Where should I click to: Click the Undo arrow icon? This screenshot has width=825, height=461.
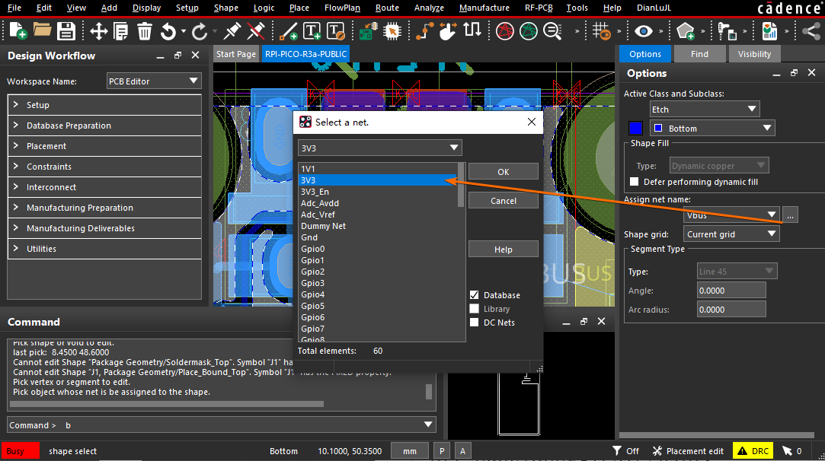click(168, 31)
